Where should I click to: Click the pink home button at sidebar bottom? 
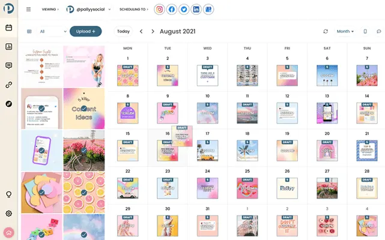[x=9, y=233]
